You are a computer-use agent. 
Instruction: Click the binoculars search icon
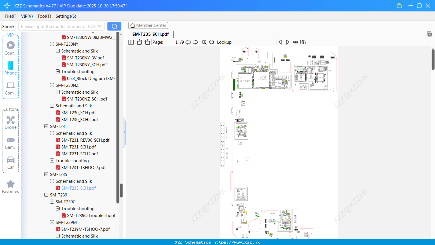[303, 42]
